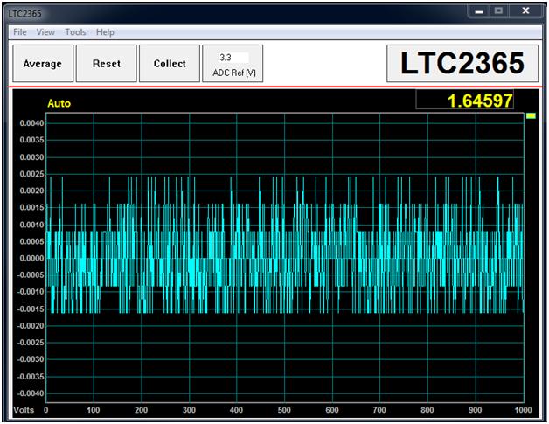
Task: Focus the ADC Ref voltage field showing 3.3
Action: click(233, 58)
